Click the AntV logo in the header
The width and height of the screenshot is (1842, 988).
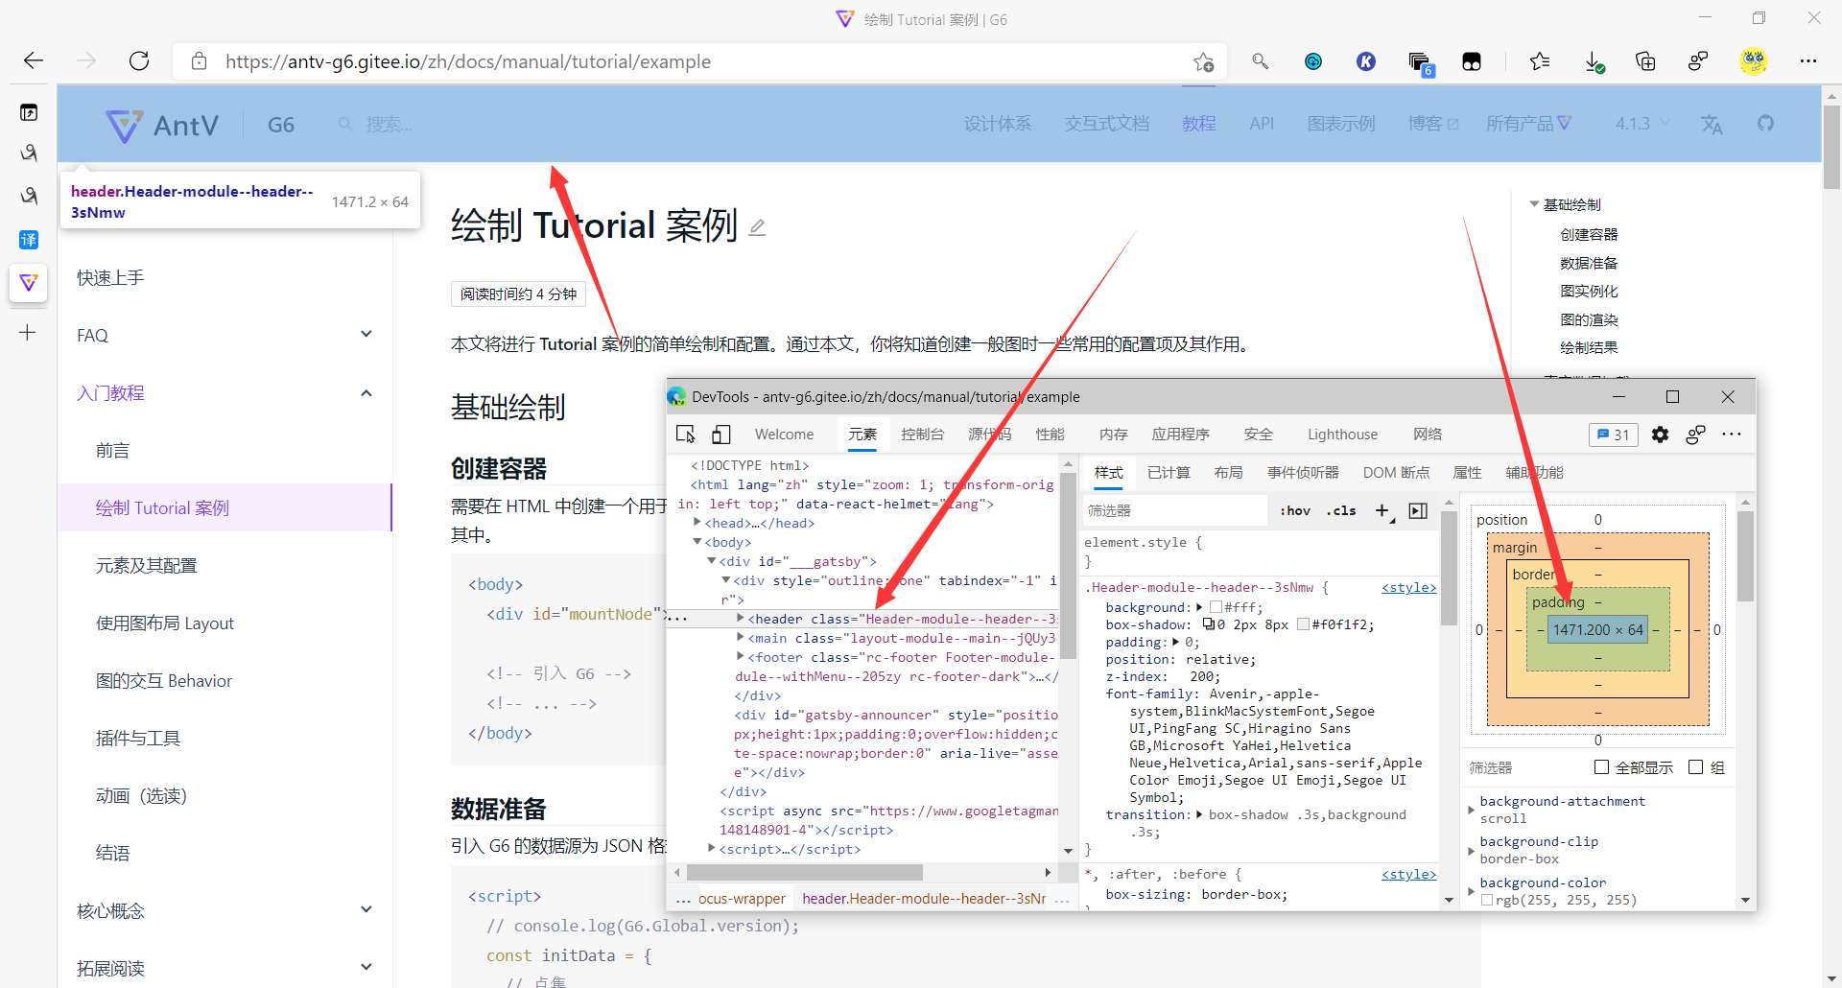click(x=163, y=125)
